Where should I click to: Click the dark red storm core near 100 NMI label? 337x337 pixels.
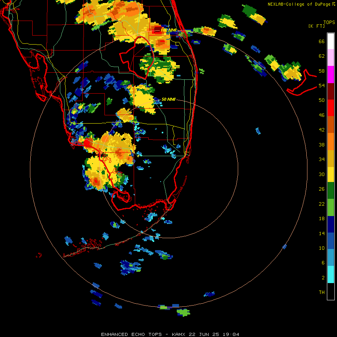point(157,29)
